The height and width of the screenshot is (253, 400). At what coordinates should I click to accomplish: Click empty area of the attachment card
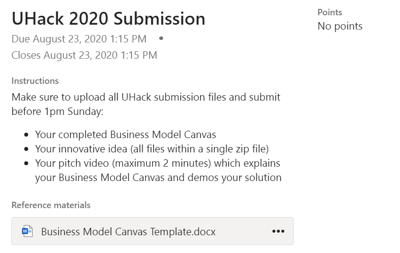(x=242, y=231)
